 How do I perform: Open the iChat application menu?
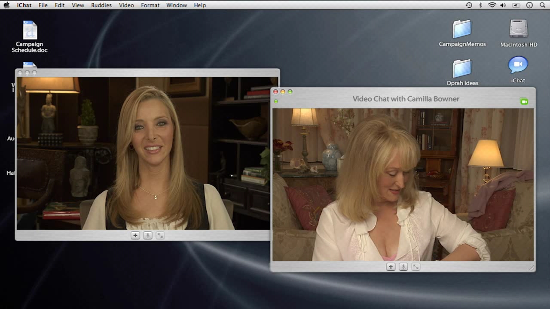(x=24, y=5)
